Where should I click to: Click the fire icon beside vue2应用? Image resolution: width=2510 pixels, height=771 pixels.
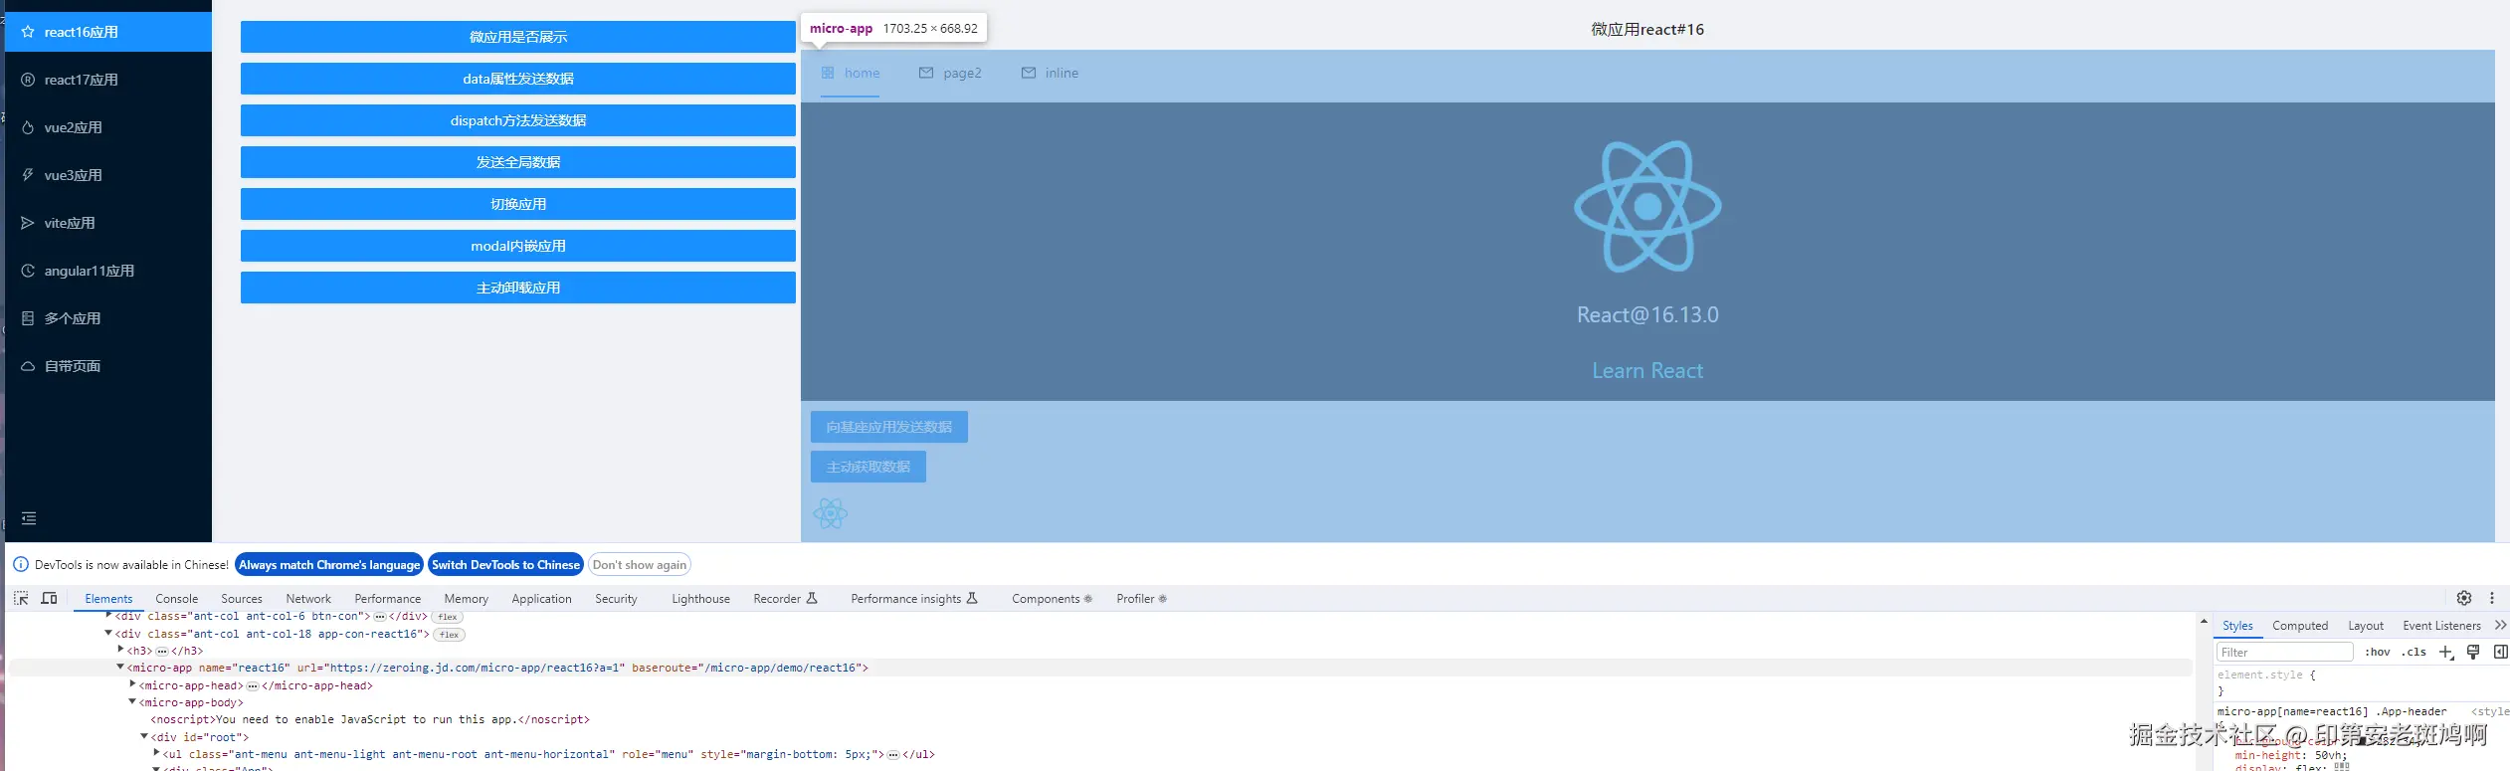28,127
